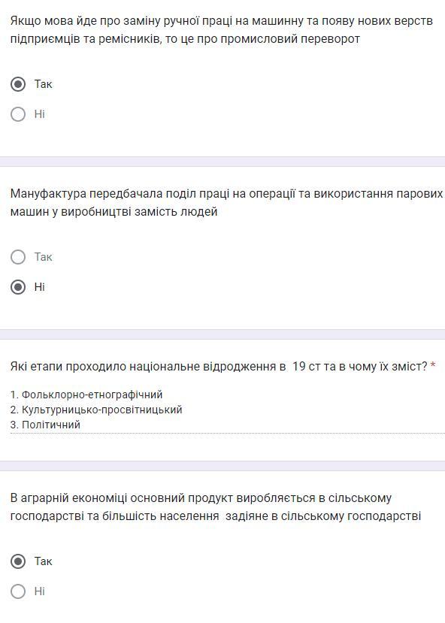445x623 pixels.
Task: Select 'Так' radio for промисловий переворот question
Action: click(18, 84)
